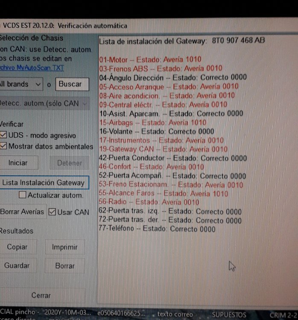This screenshot has height=320, width=298.
Task: Clear results with Borrar button
Action: tap(65, 266)
